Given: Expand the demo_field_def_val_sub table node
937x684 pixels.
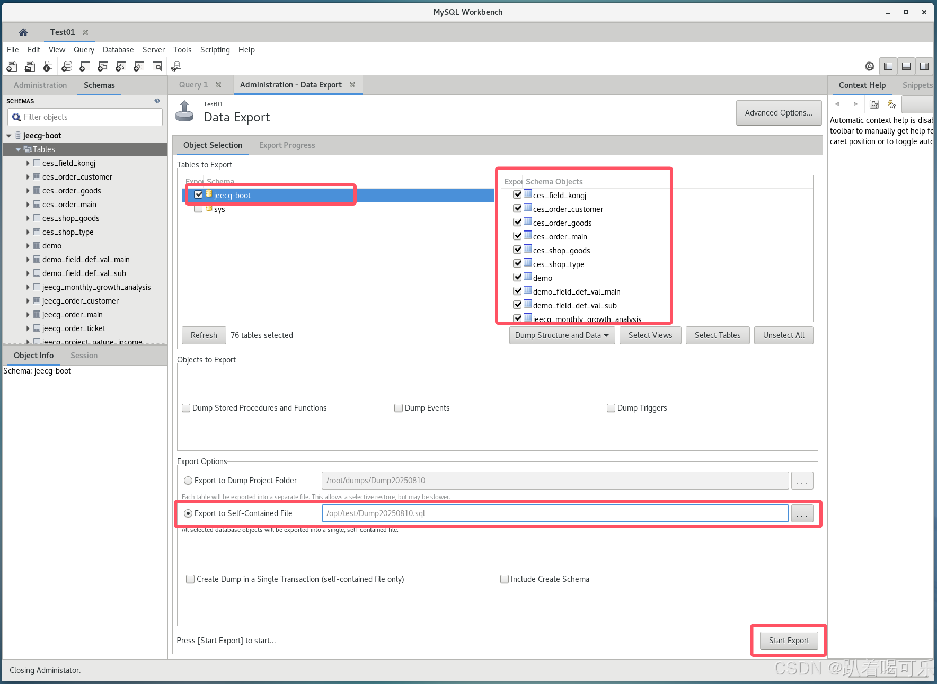Looking at the screenshot, I should (28, 273).
